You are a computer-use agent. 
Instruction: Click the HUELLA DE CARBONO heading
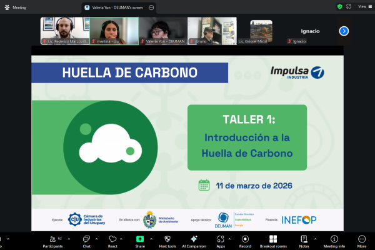coord(129,72)
